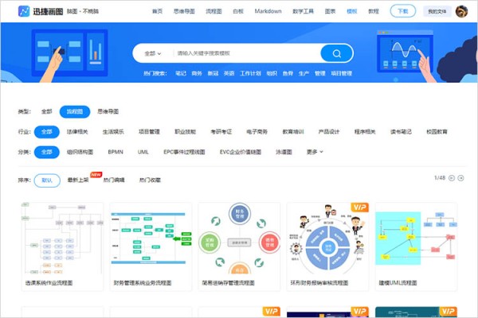
Task: Filter industry by 生活娱乐
Action: click(x=113, y=132)
